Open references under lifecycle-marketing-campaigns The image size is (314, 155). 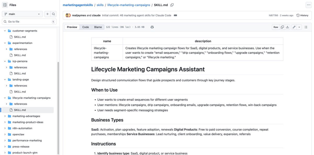coord(20,104)
